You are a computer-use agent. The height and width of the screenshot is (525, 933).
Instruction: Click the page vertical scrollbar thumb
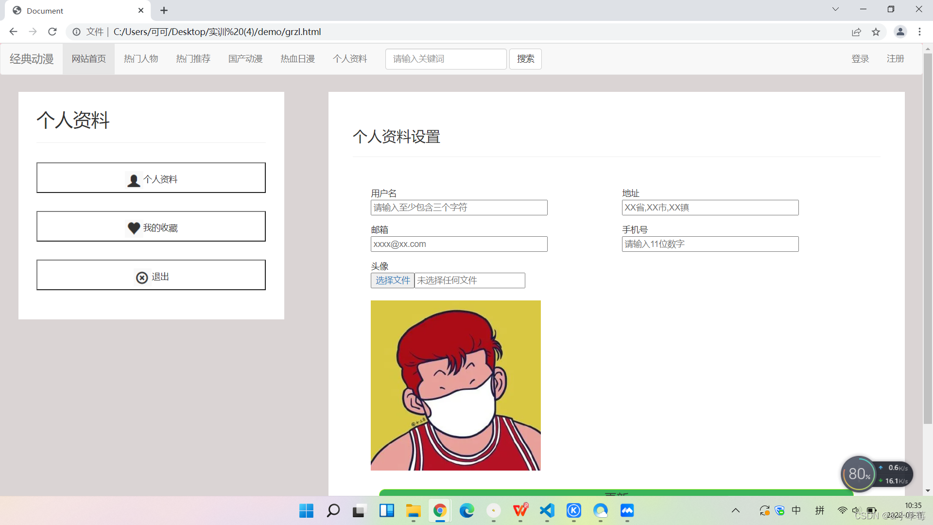928,238
